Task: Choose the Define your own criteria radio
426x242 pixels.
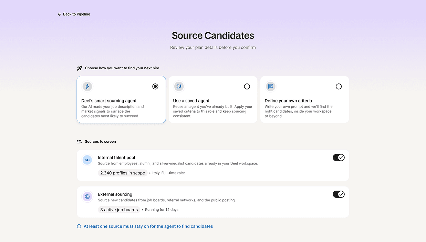Action: [x=339, y=87]
